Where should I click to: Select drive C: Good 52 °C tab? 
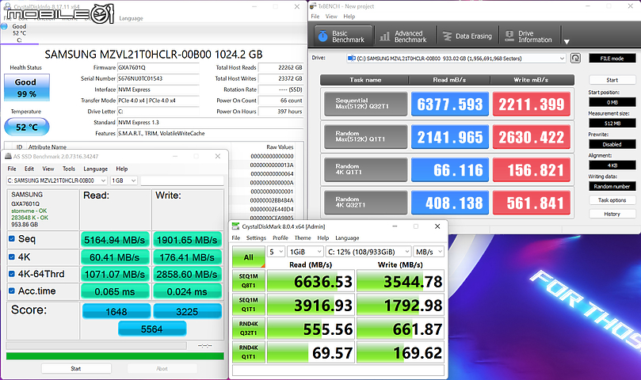coord(19,33)
